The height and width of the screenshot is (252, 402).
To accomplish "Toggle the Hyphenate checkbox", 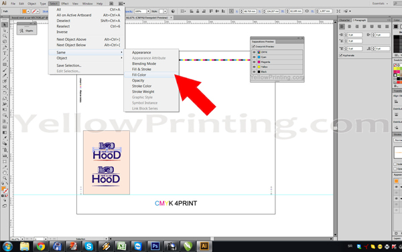I will (341, 55).
